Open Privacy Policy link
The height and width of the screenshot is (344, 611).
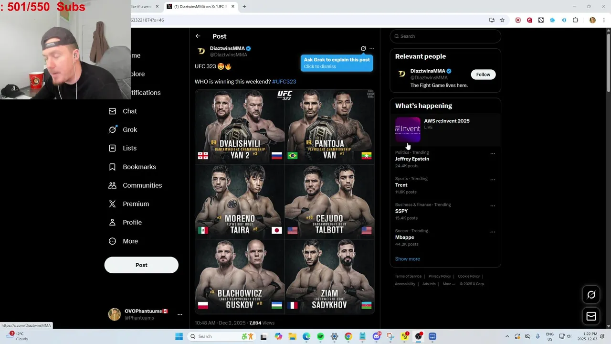tap(440, 276)
